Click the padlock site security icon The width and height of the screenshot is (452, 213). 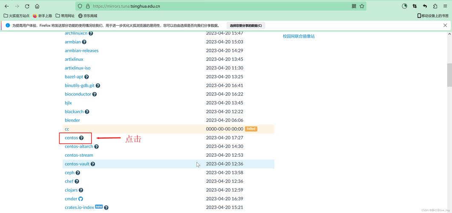pos(88,6)
